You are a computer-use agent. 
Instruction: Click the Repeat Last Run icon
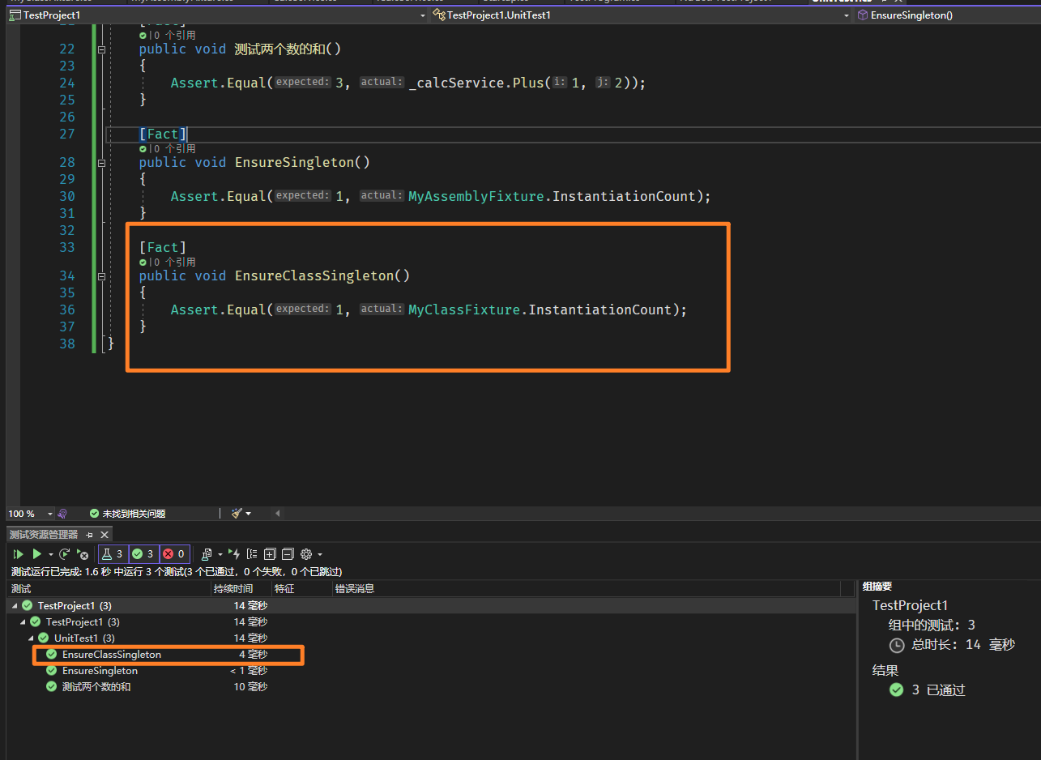pyautogui.click(x=65, y=554)
